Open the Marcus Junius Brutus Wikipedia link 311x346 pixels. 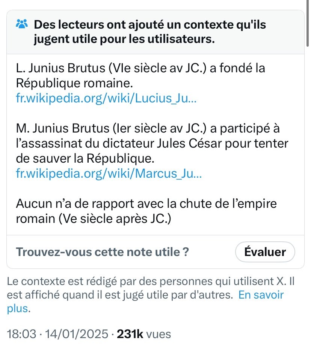(109, 173)
